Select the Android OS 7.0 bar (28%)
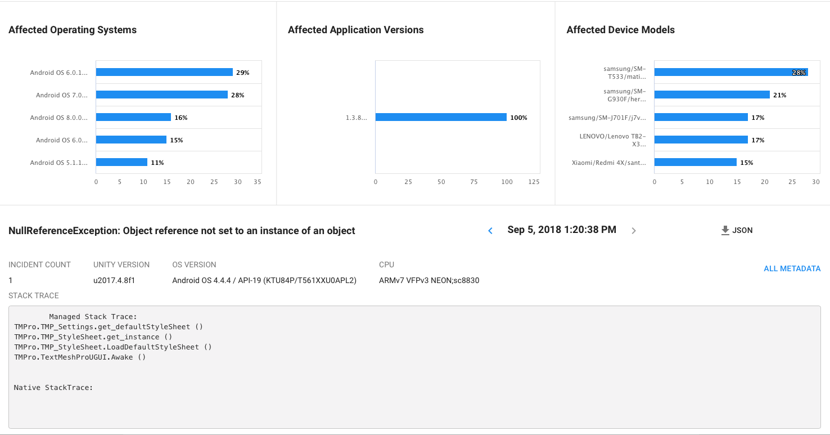Screen dimensions: 830x435 pyautogui.click(x=162, y=95)
